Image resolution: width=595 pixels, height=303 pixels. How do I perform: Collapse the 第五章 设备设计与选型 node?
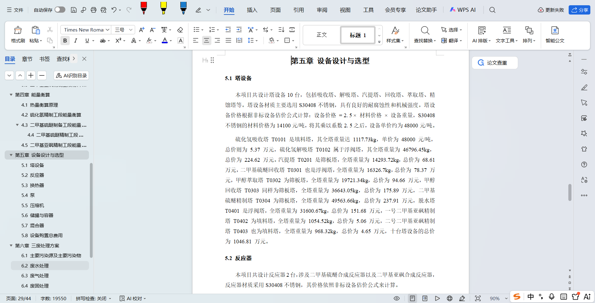(x=11, y=155)
